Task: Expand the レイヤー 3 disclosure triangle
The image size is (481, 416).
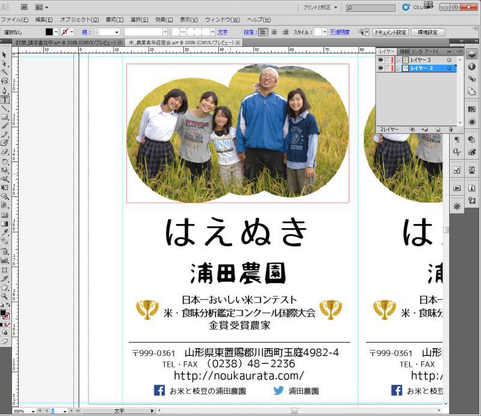Action: pyautogui.click(x=397, y=60)
